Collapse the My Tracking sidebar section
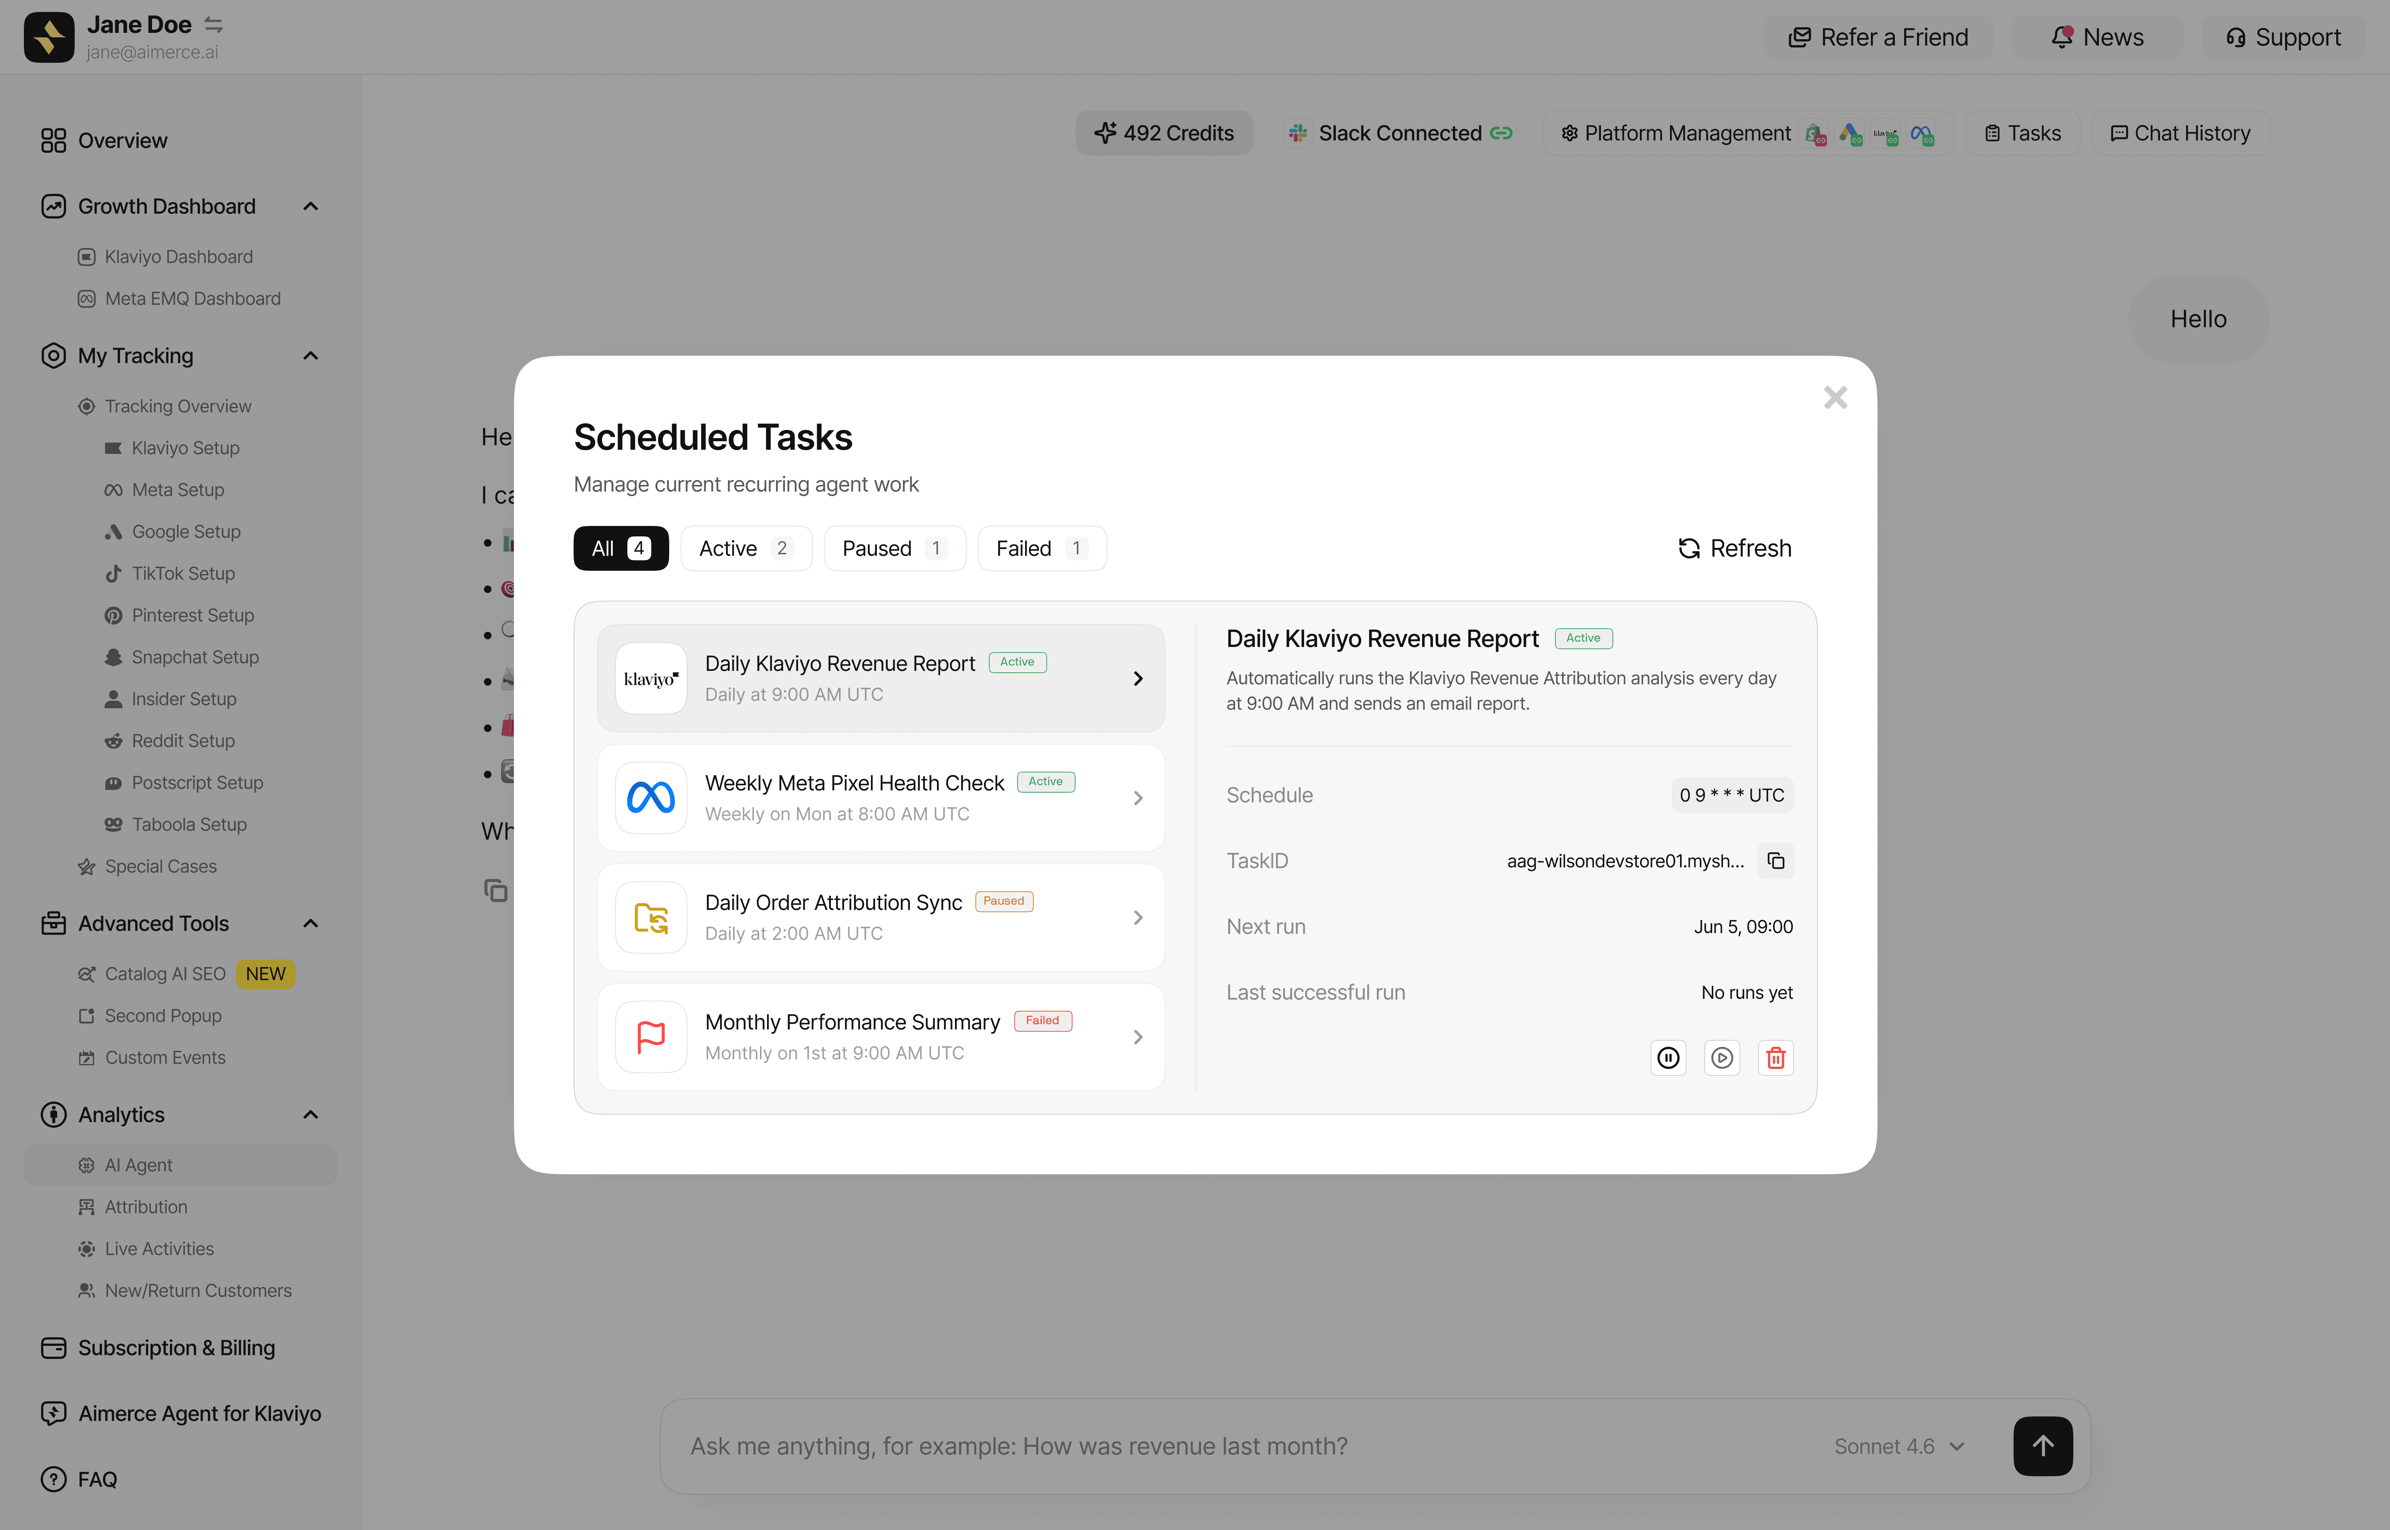The width and height of the screenshot is (2390, 1530). point(310,356)
